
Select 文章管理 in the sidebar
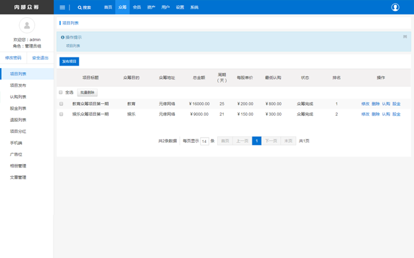[x=27, y=177]
